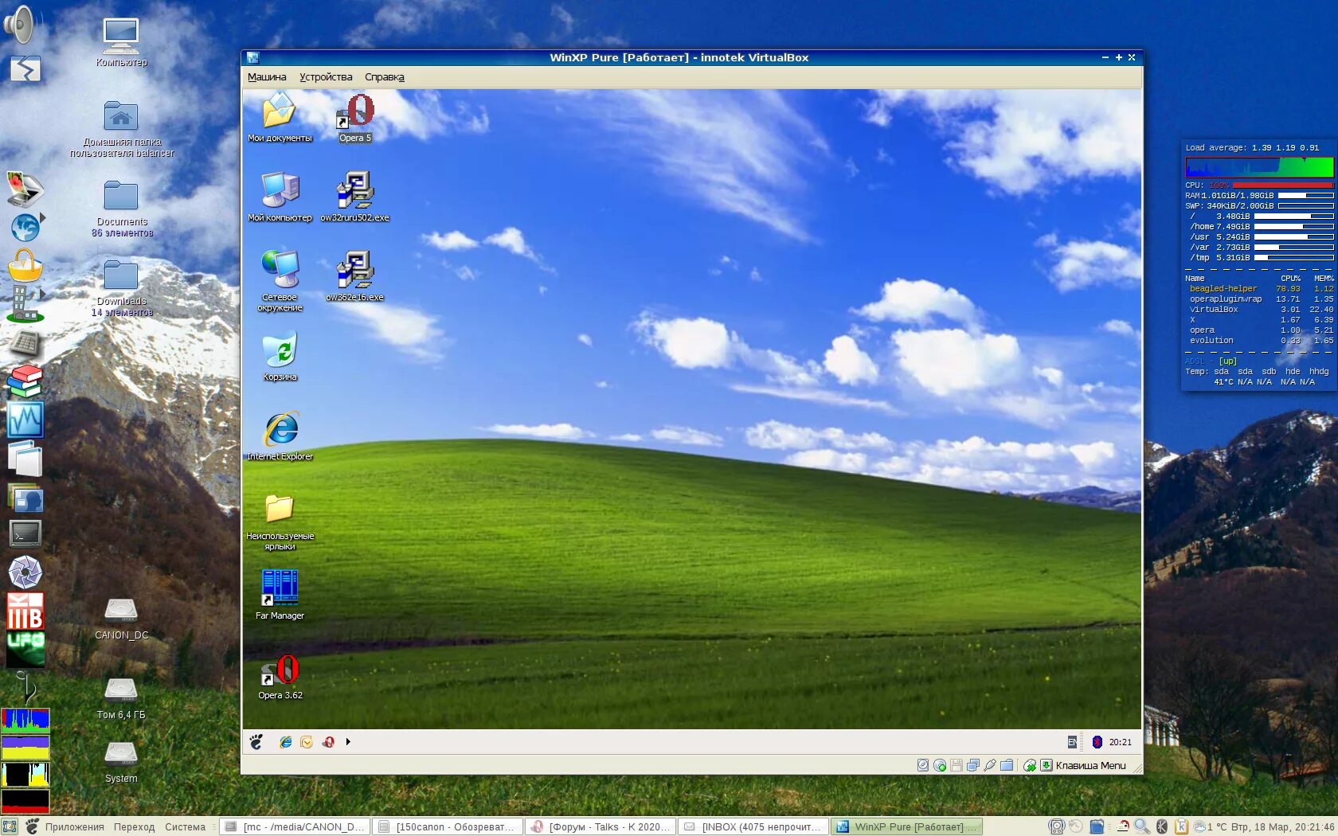Expand the arrow next to globe launcher
This screenshot has height=836, width=1338.
click(x=43, y=217)
